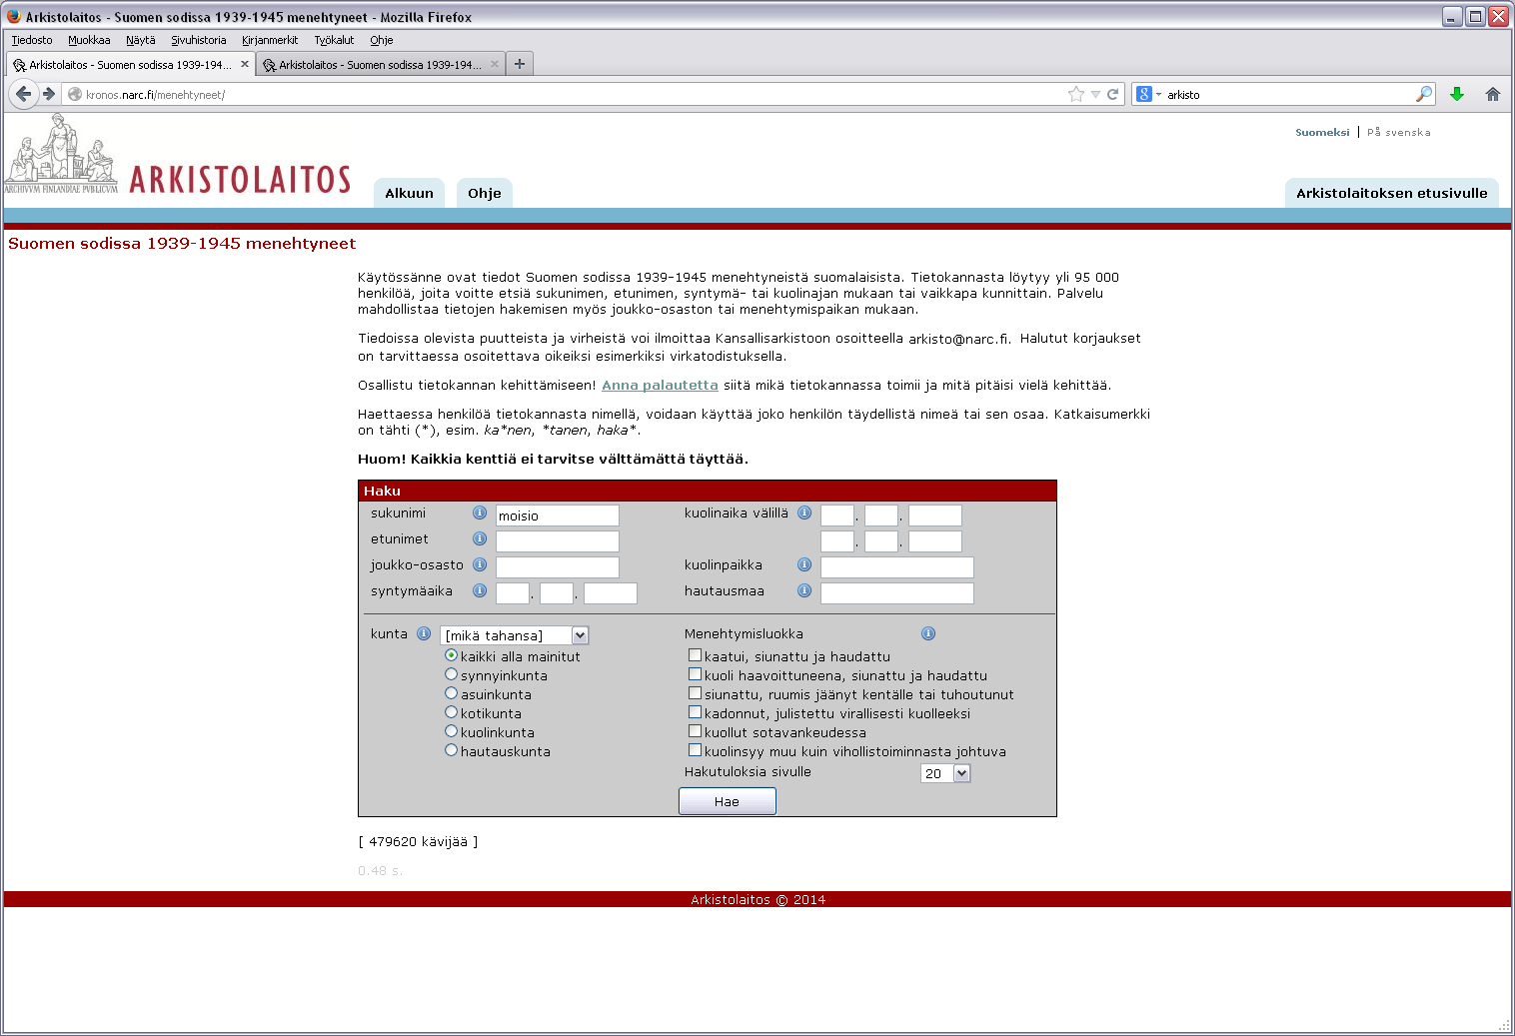
Task: Switch language to 'På svenska'
Action: 1399,132
